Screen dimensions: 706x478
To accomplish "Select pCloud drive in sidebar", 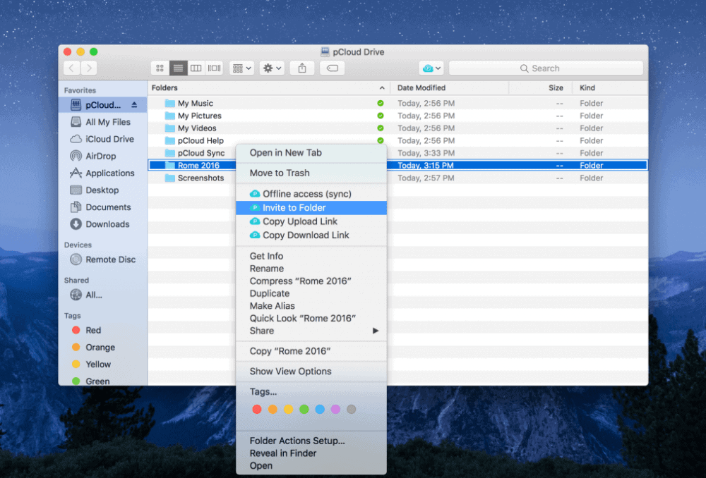I will (x=102, y=105).
